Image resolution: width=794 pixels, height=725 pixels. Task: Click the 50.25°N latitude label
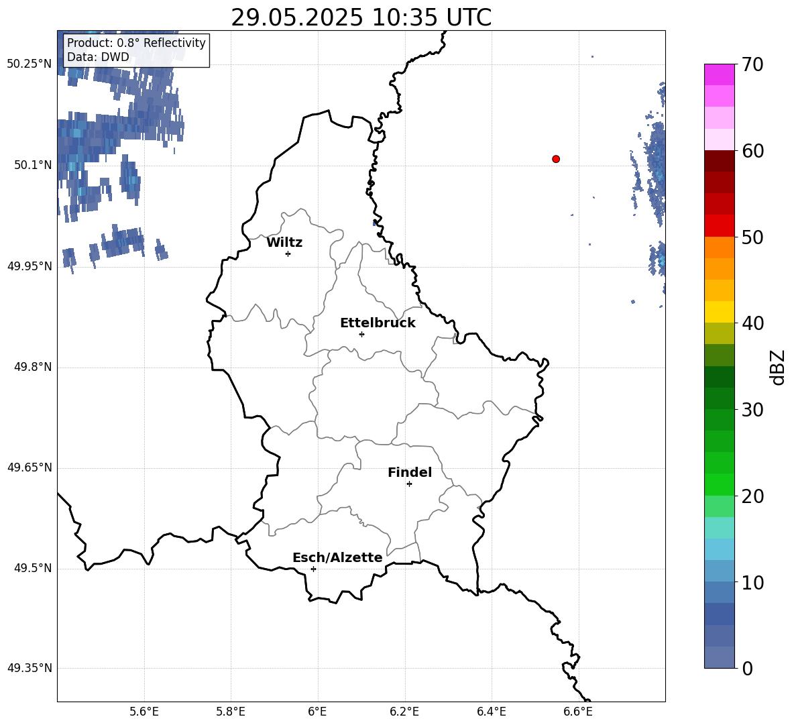30,64
